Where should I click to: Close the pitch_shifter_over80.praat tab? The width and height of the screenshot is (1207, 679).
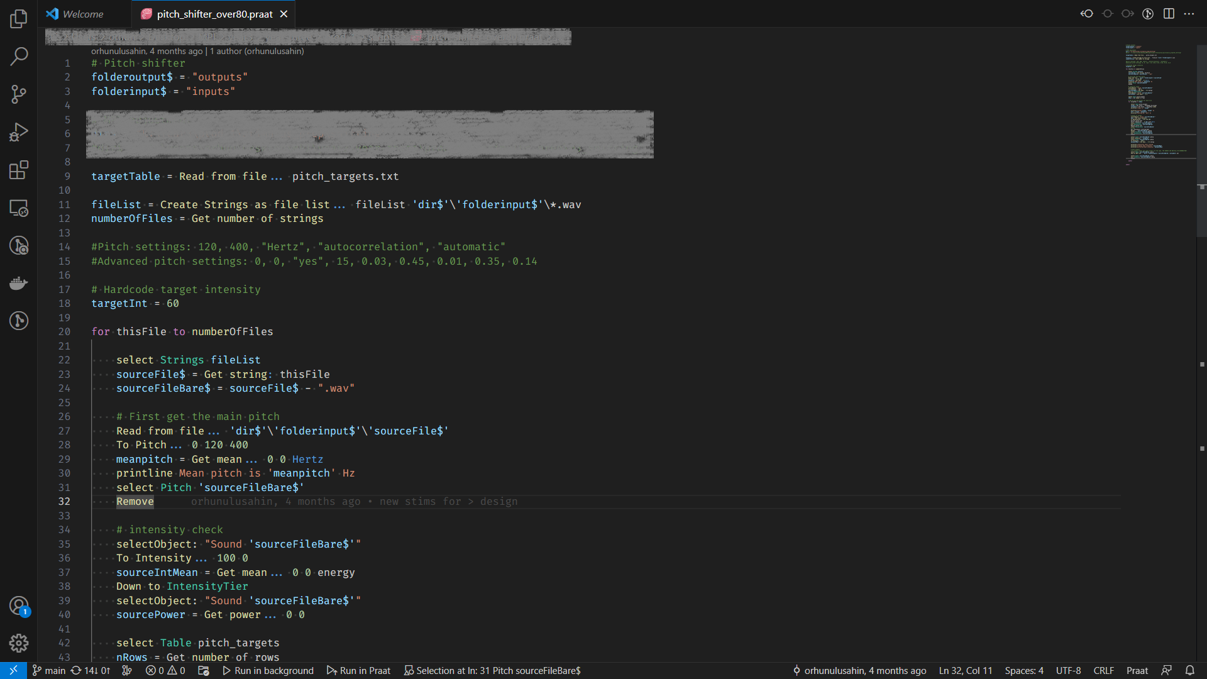tap(284, 14)
